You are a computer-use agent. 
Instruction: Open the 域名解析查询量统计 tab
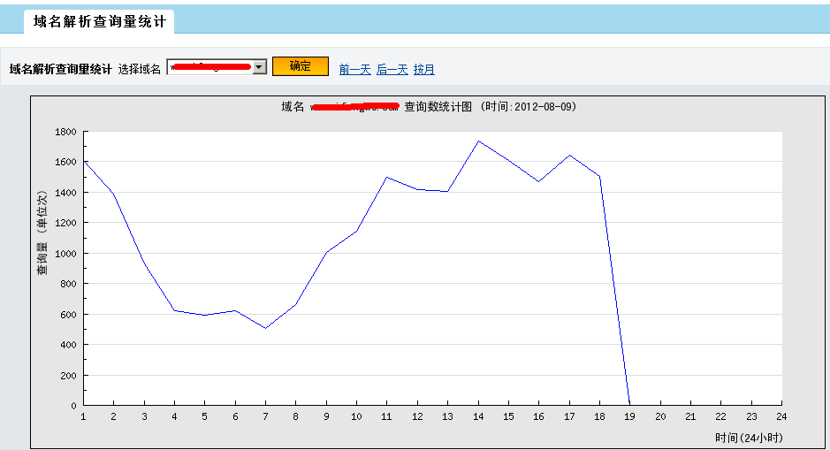click(99, 22)
